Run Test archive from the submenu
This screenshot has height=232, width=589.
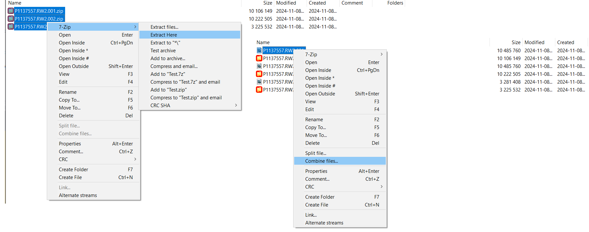click(190, 50)
